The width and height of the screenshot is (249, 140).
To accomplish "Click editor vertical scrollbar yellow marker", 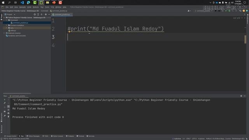I will [x=245, y=39].
